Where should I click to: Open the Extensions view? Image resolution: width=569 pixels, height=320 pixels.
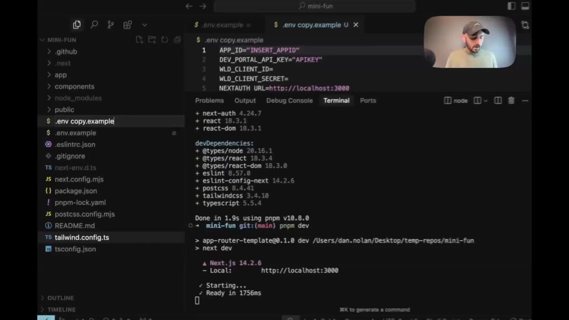pyautogui.click(x=128, y=24)
